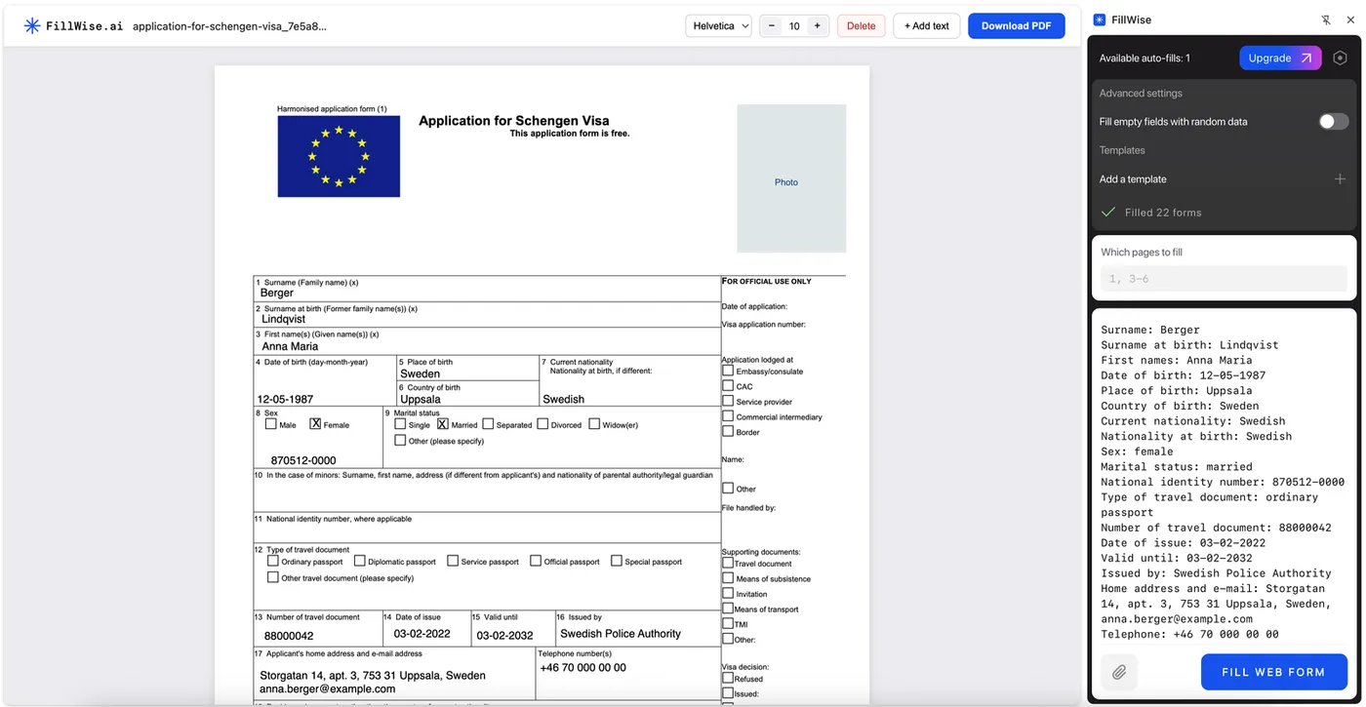Click the Photo placeholder box
This screenshot has height=707, width=1366.
791,178
